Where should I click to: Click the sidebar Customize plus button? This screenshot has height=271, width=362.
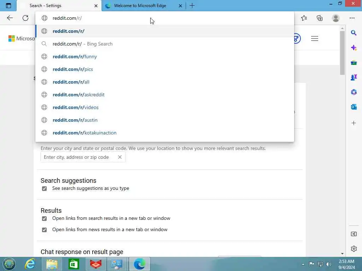[354, 123]
